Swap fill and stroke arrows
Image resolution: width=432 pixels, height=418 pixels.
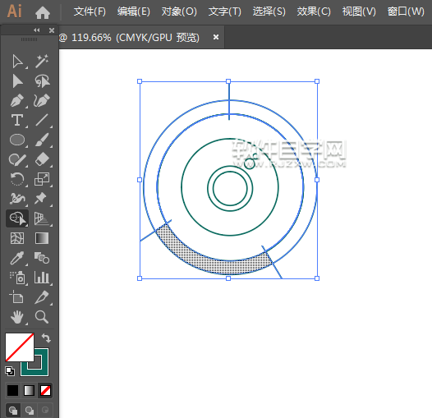[46, 338]
